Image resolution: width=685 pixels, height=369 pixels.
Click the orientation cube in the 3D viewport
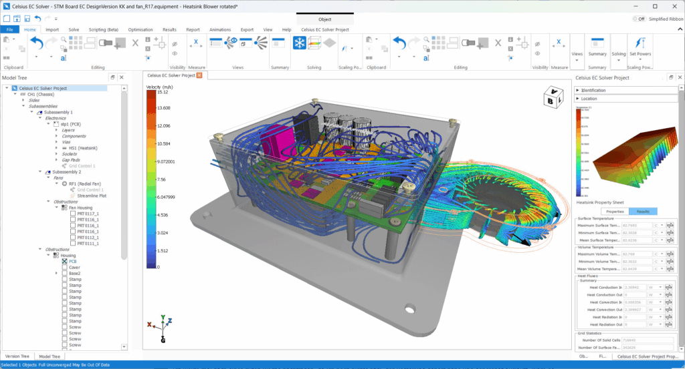coord(553,97)
